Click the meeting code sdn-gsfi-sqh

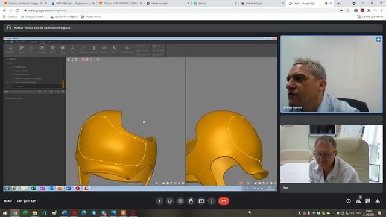[27, 201]
